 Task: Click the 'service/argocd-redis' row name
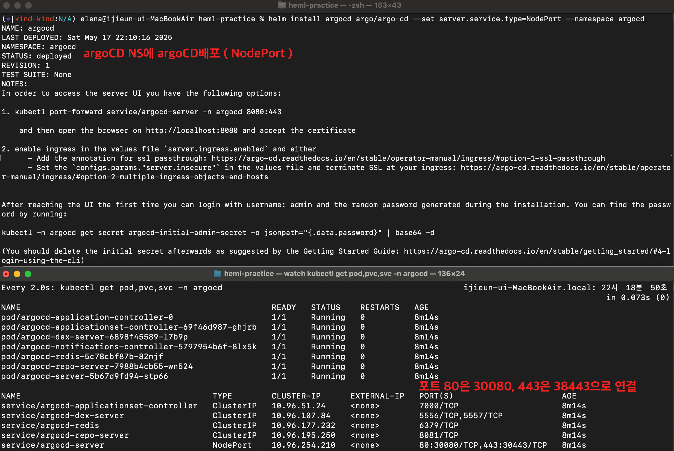(x=50, y=425)
